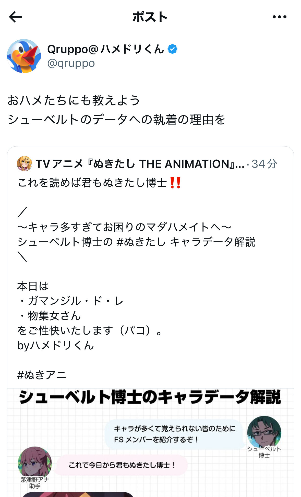Tap the #ぬきアニ hashtag
This screenshot has height=497, width=301.
(42, 375)
